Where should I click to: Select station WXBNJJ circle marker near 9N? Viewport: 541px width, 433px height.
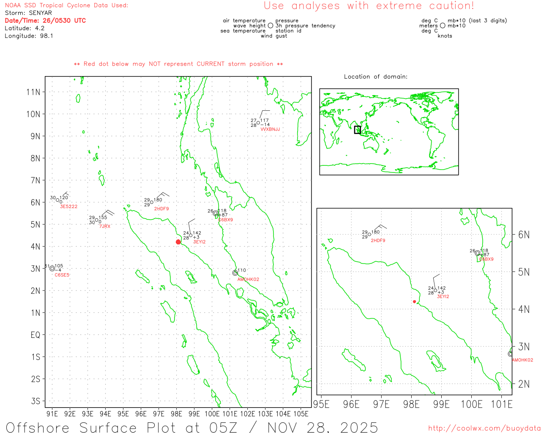pos(259,123)
